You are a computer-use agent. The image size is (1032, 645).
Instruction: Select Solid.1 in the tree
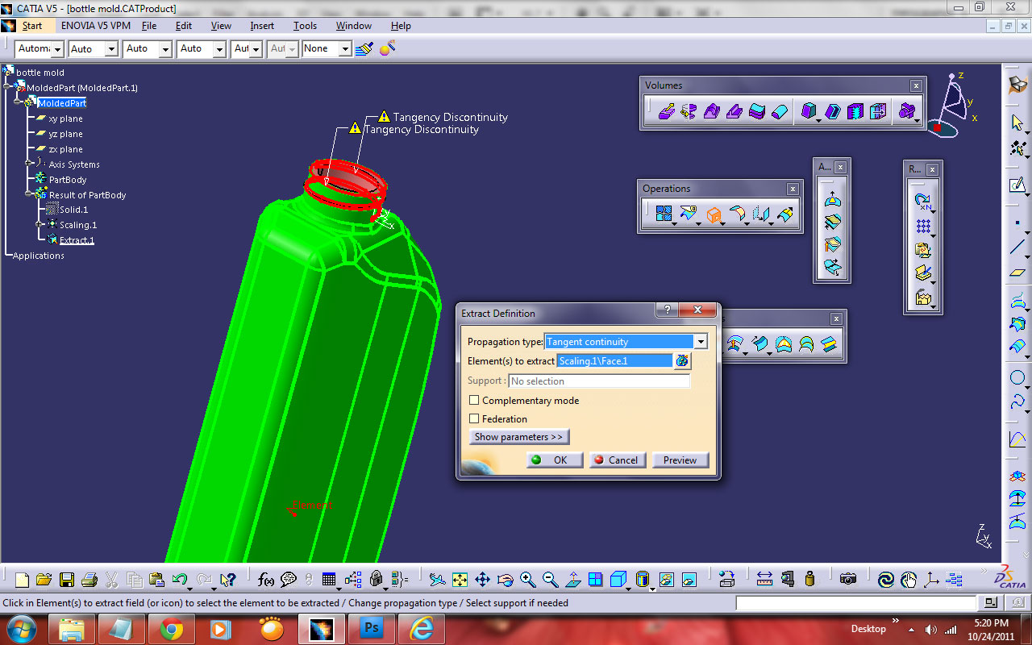(73, 210)
